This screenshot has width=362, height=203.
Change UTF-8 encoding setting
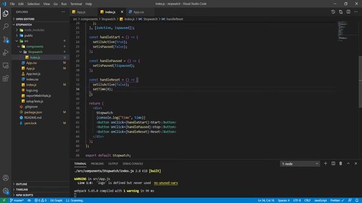297,201
